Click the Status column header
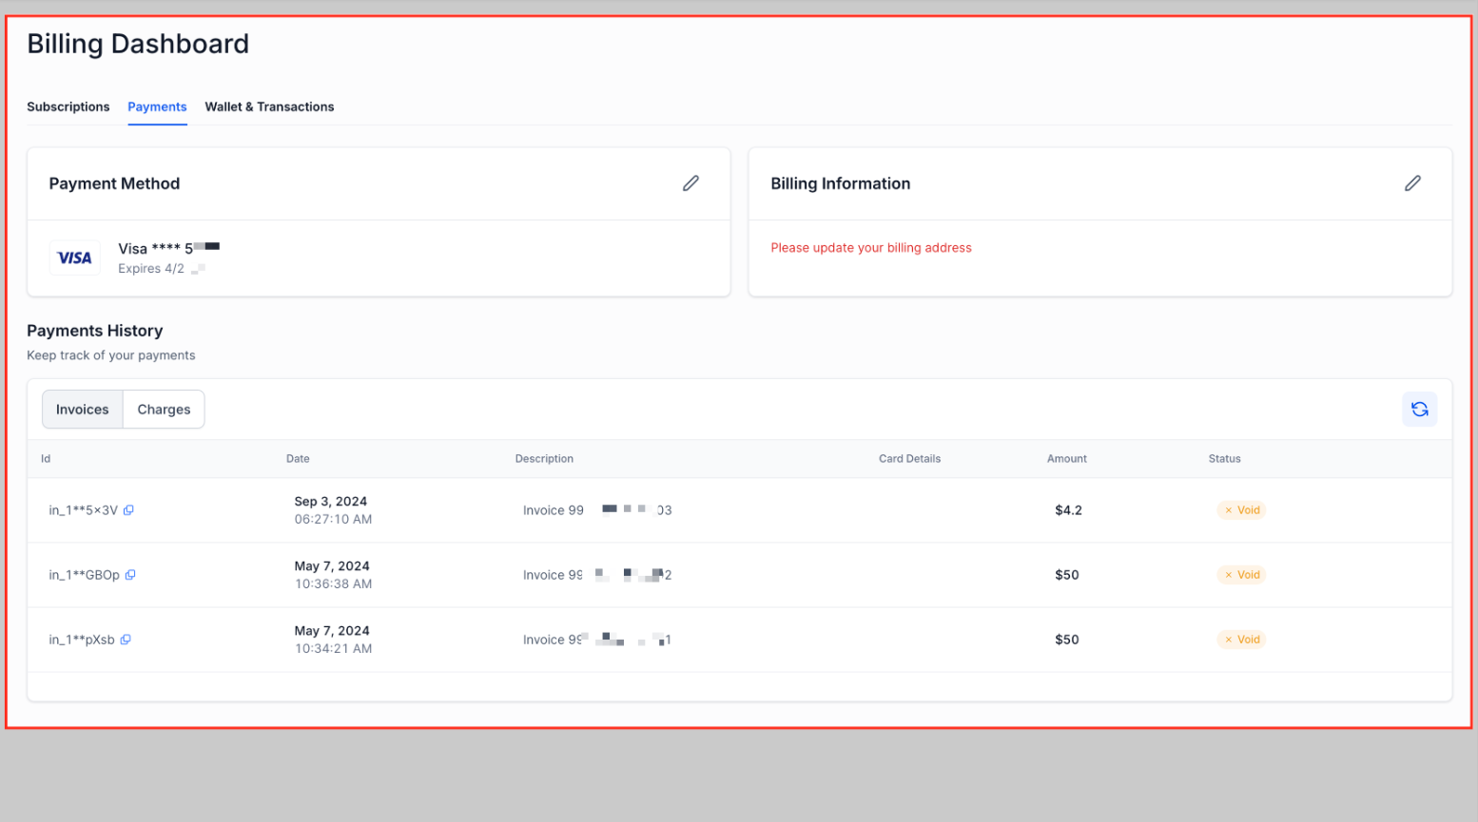The width and height of the screenshot is (1478, 822). coord(1224,459)
